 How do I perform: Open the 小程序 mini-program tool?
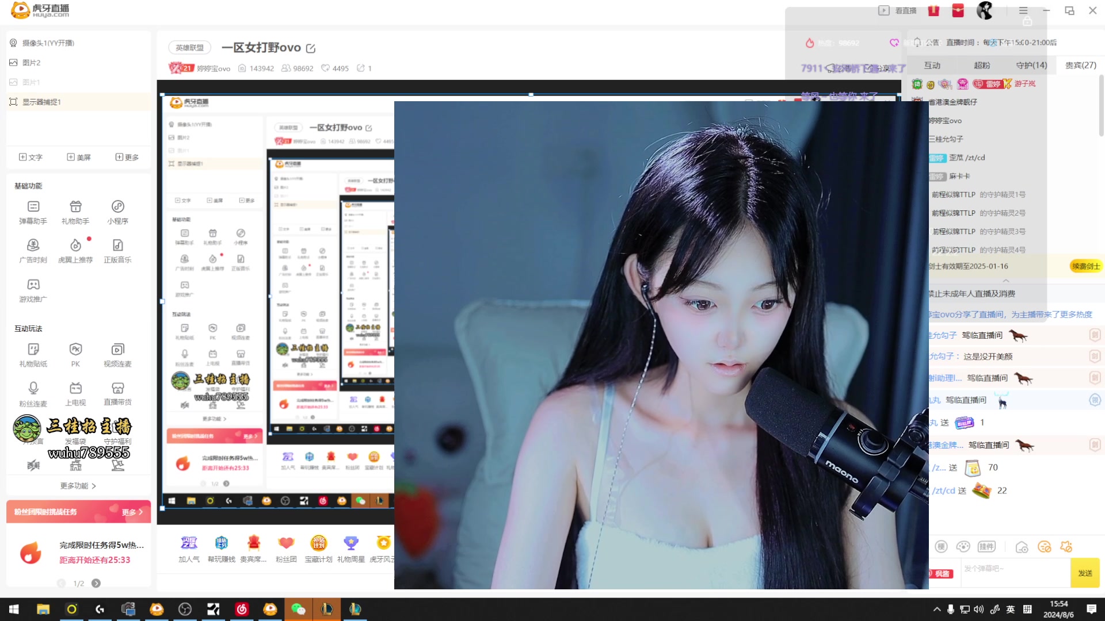pyautogui.click(x=117, y=212)
